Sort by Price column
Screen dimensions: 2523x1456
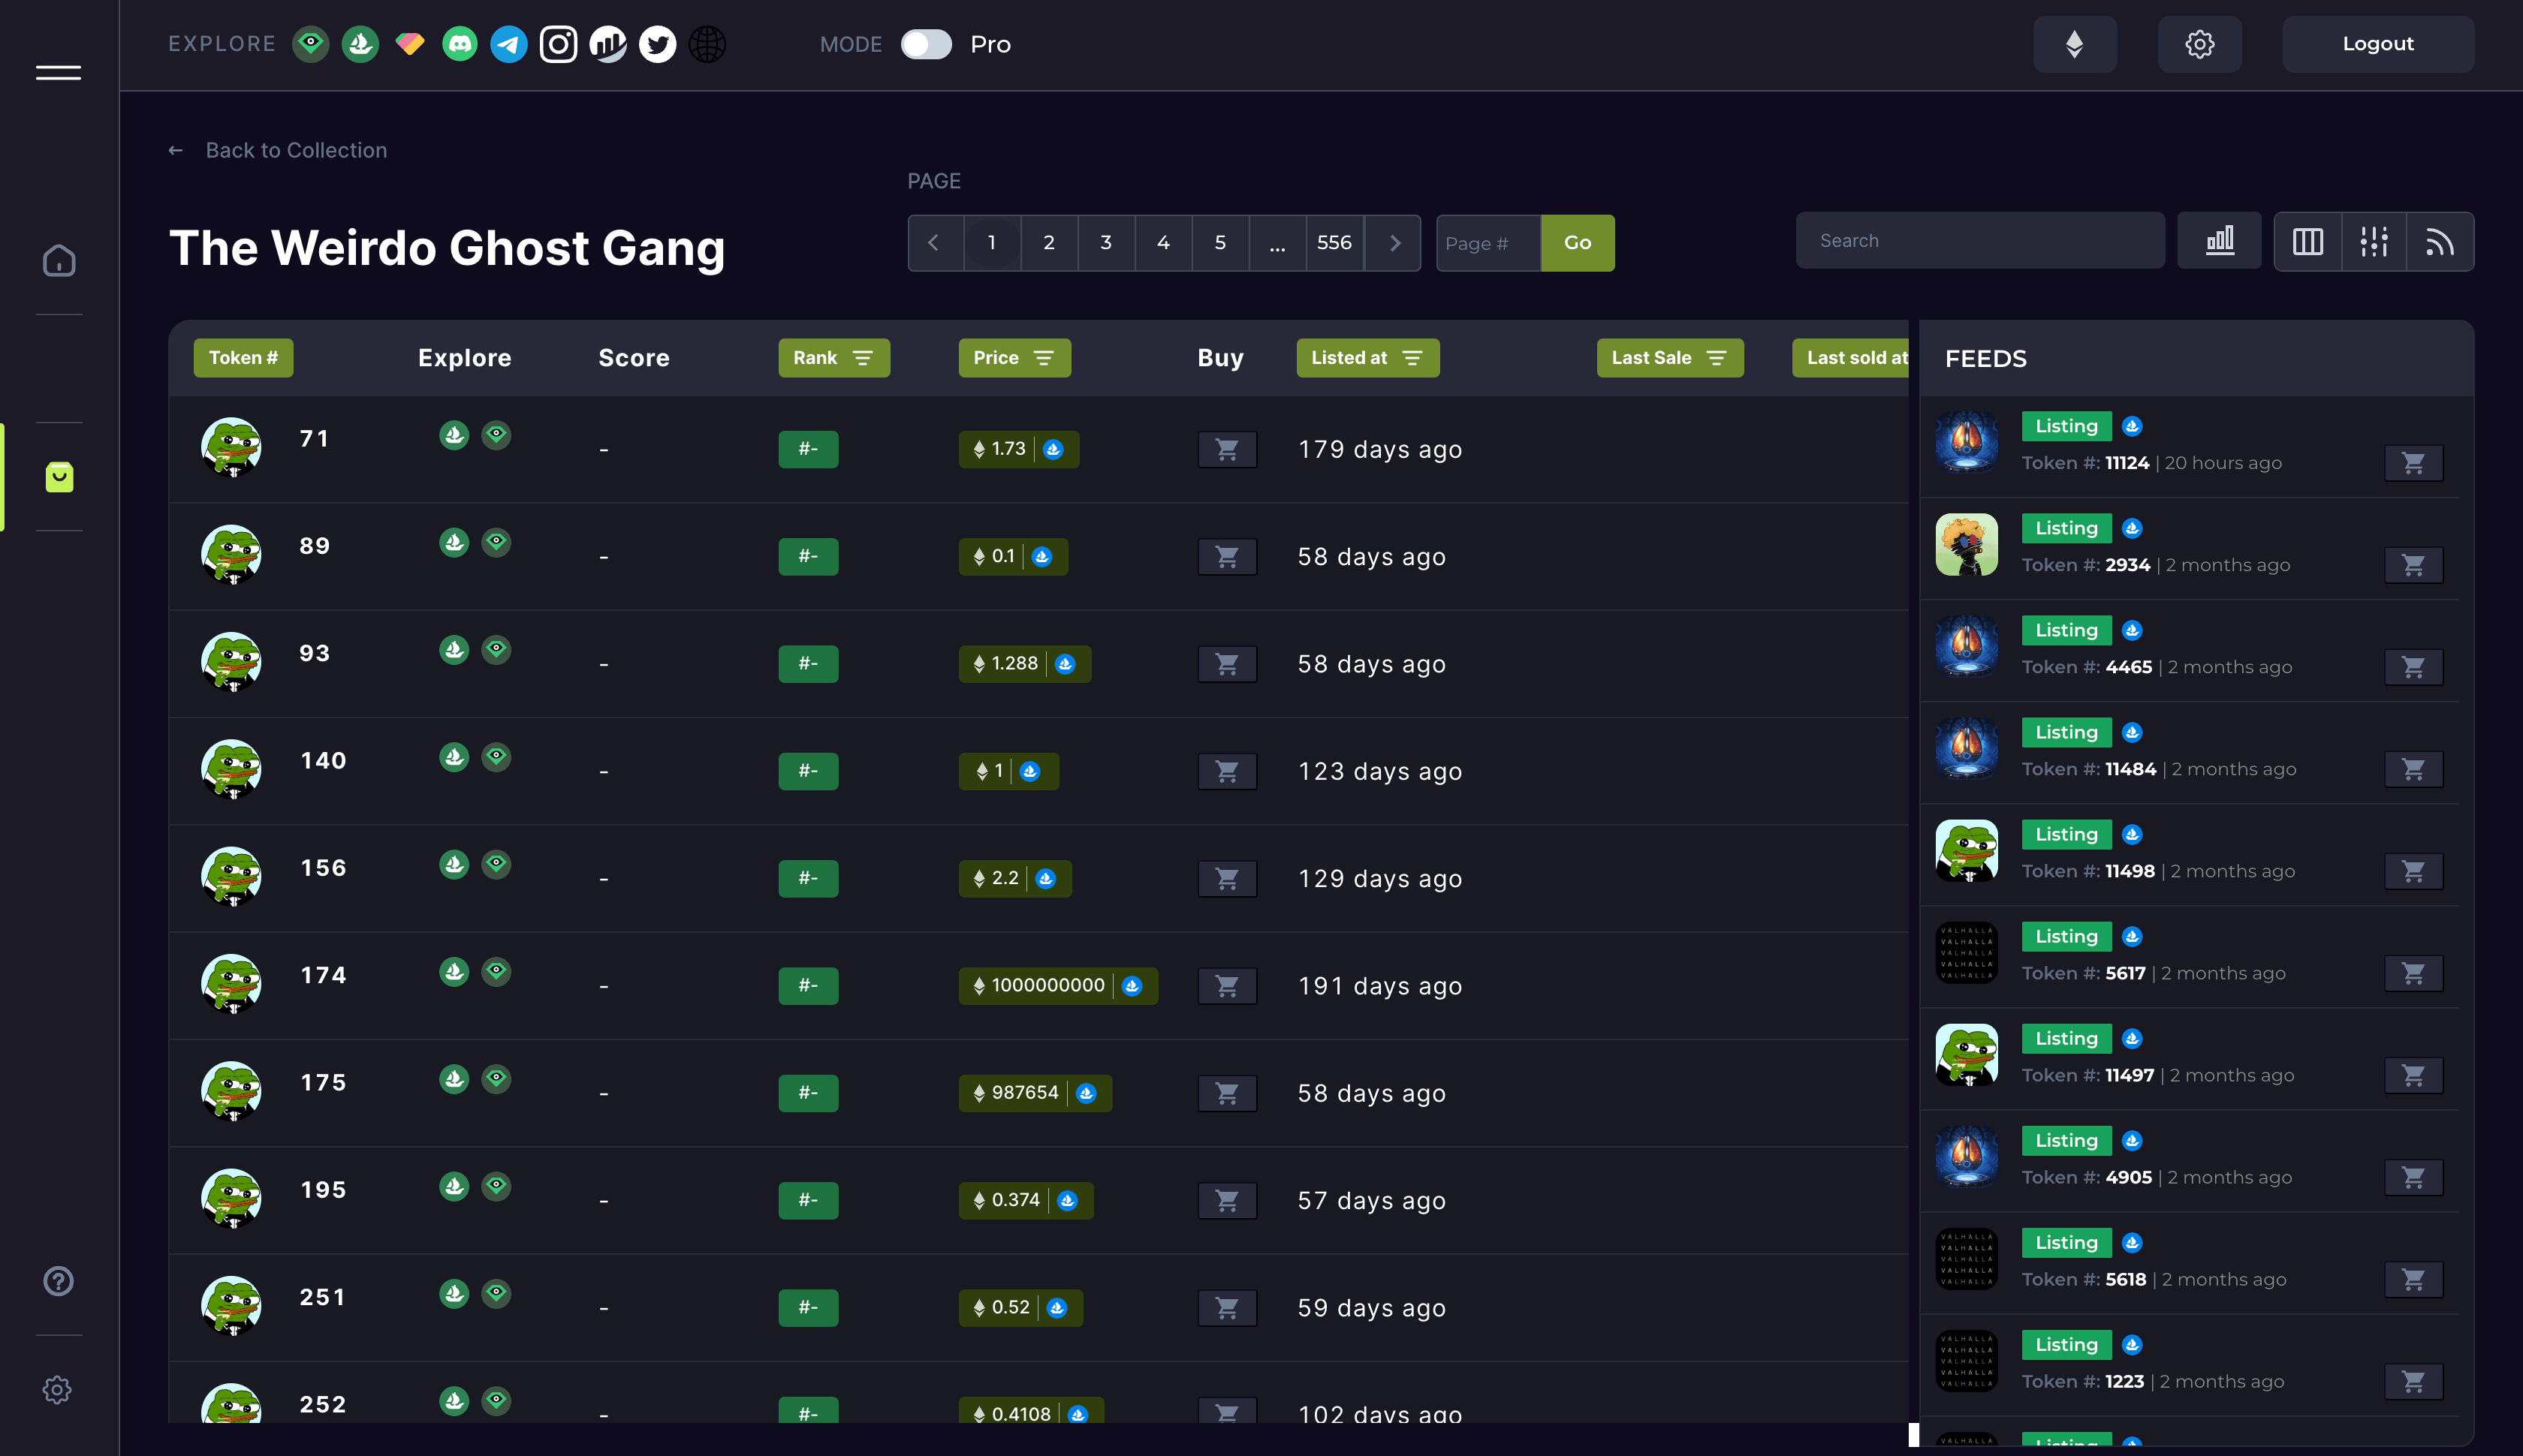(x=1014, y=358)
